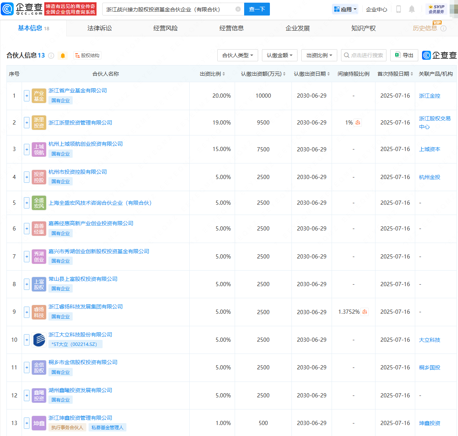
Task: Click the 上富股权 company logo
Action: [39, 284]
